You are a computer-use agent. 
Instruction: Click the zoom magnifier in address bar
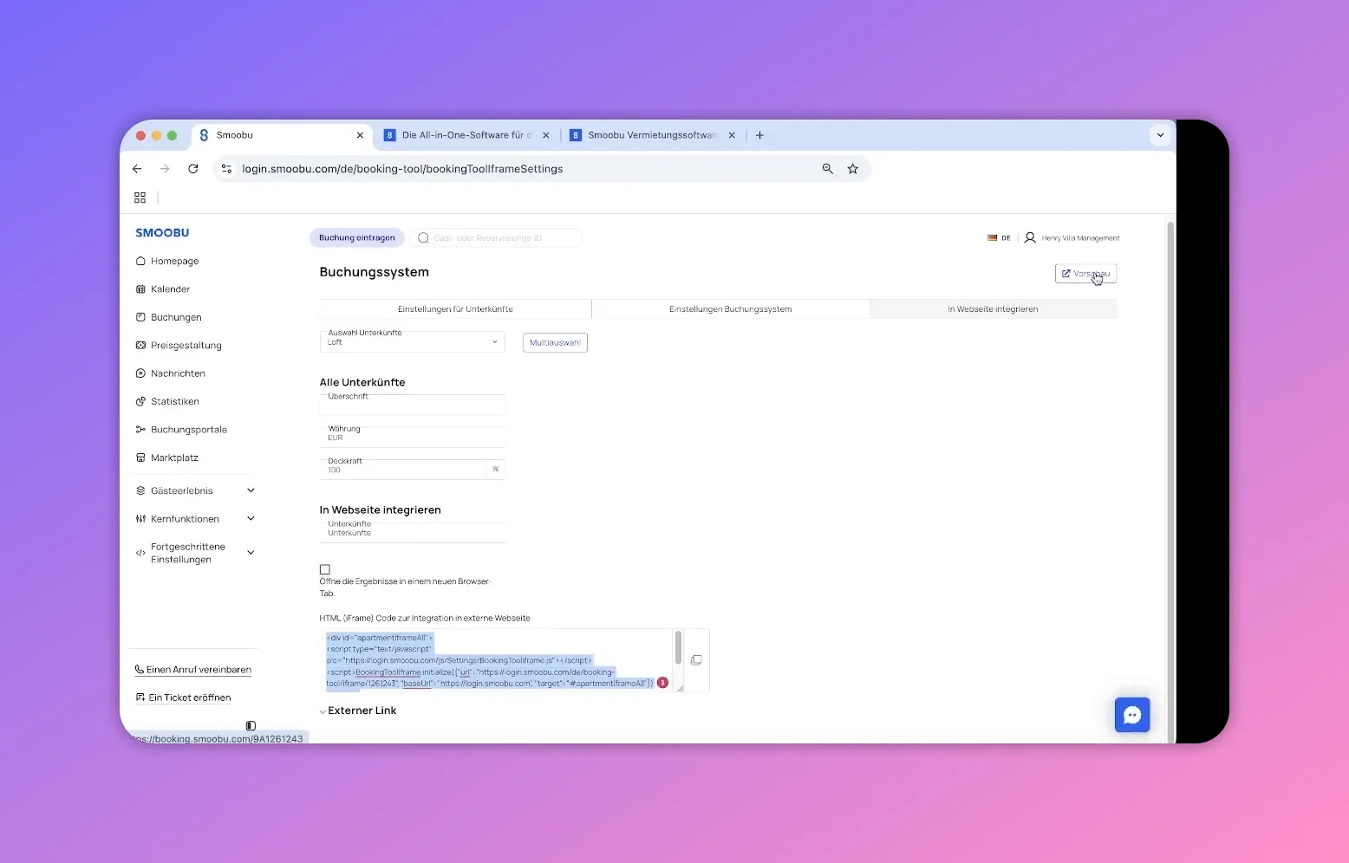point(827,169)
